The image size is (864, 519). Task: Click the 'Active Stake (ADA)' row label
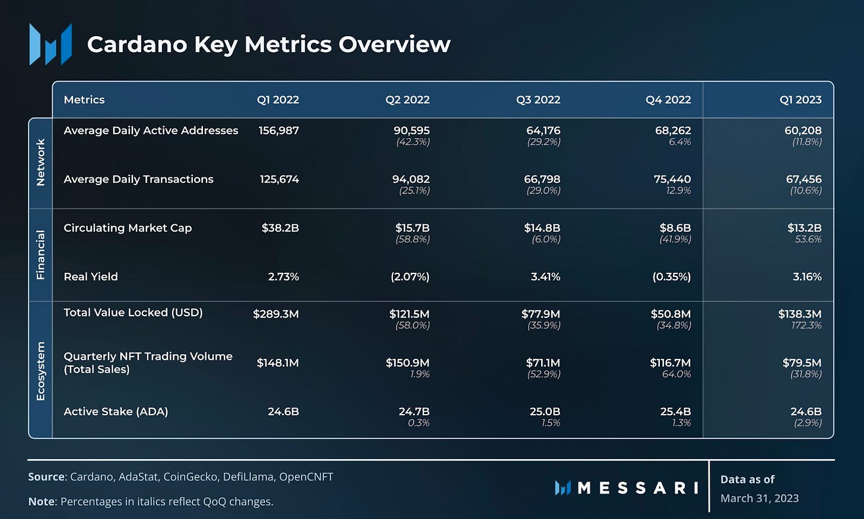116,412
